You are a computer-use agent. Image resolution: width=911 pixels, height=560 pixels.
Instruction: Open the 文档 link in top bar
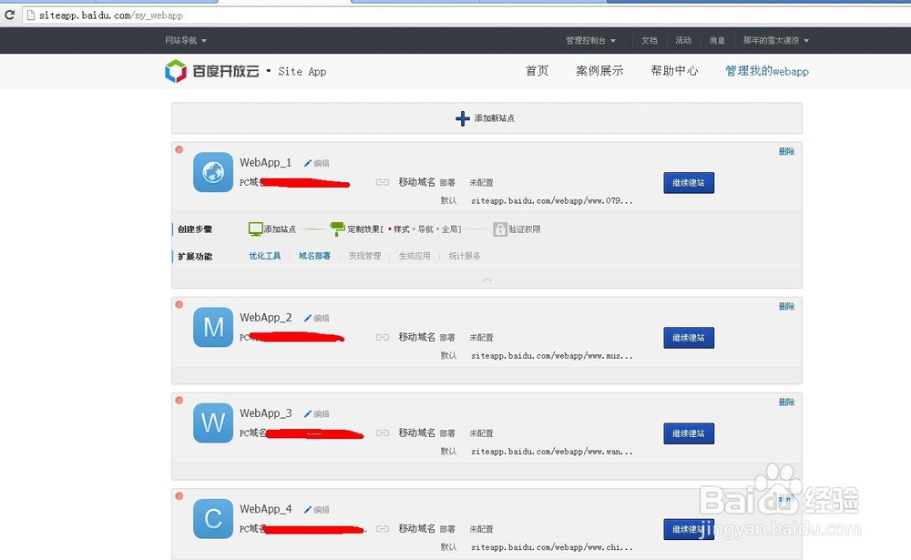(x=649, y=40)
